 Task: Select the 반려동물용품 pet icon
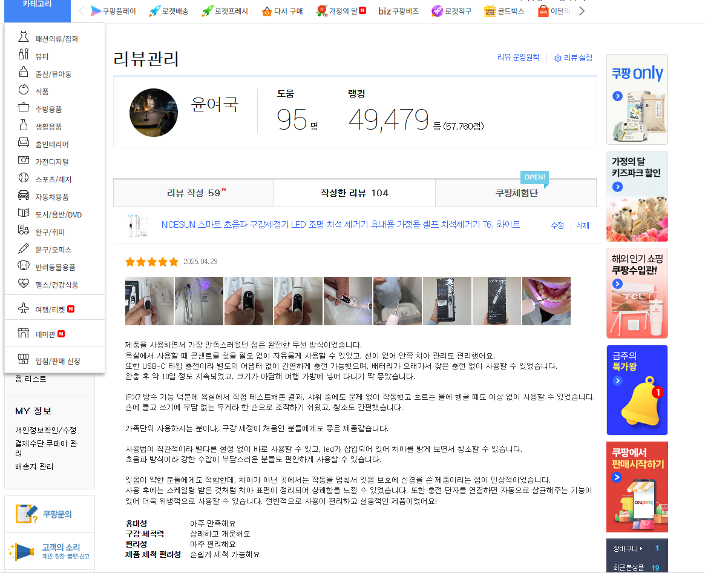(24, 265)
